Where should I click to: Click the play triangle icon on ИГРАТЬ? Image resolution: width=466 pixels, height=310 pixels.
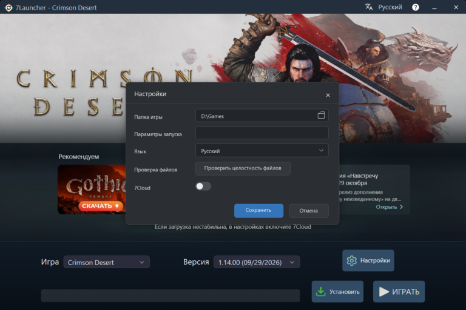click(383, 292)
